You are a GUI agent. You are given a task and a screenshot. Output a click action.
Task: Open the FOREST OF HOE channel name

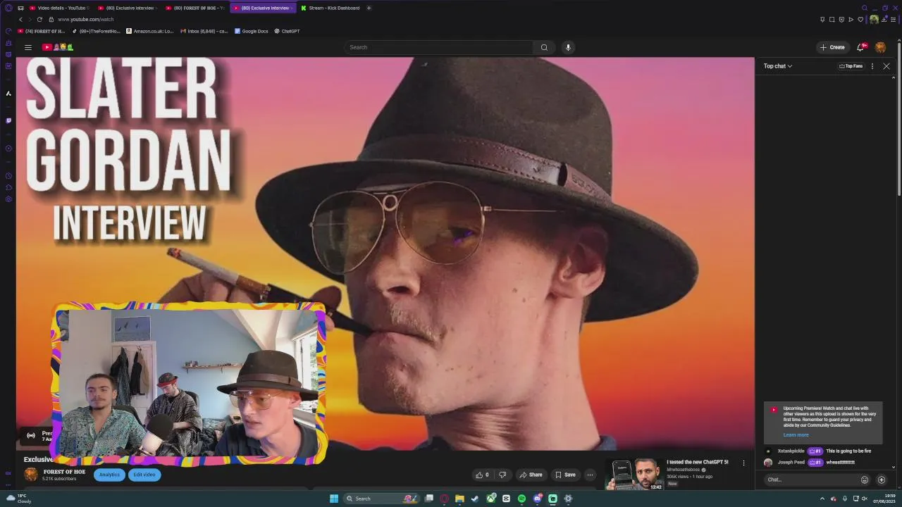point(64,472)
